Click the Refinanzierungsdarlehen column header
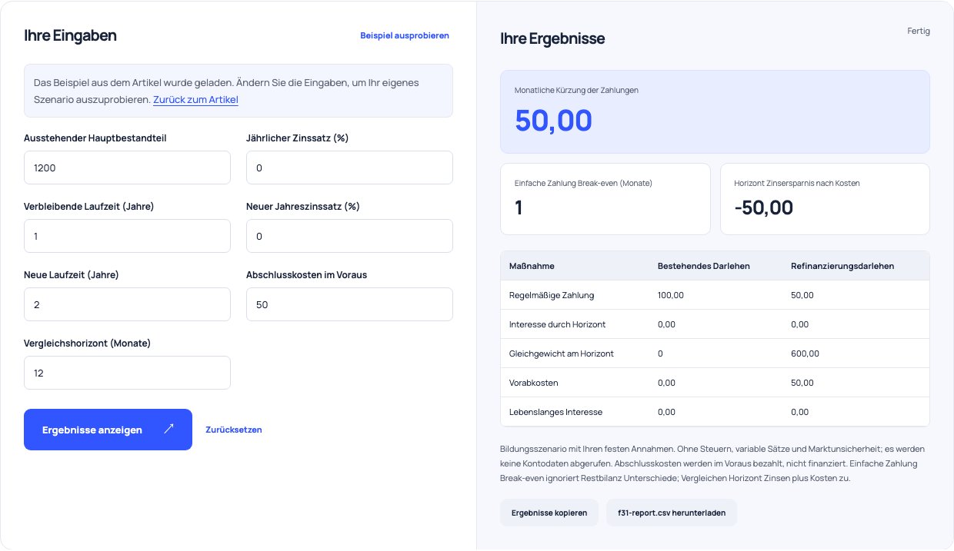Viewport: 954px width, 551px height. point(842,266)
